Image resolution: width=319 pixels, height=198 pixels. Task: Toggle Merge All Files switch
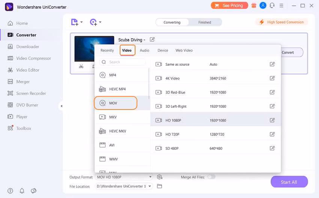click(x=211, y=177)
